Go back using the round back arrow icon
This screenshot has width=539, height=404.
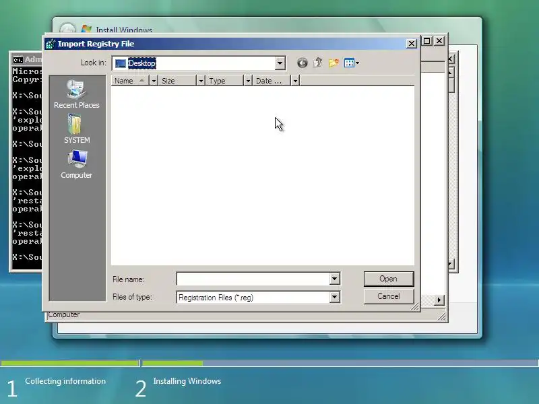(x=302, y=63)
